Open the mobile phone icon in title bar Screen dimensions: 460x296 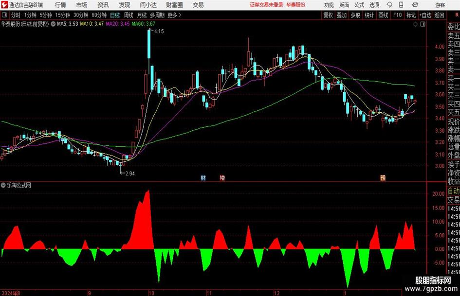[401, 5]
